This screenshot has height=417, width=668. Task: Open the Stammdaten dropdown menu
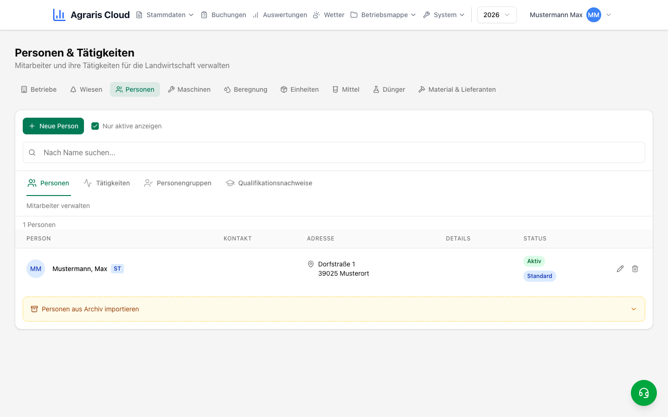[x=165, y=15]
